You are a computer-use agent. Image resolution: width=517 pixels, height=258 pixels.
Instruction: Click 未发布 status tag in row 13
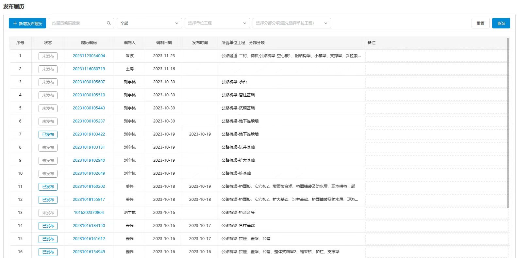(48, 213)
